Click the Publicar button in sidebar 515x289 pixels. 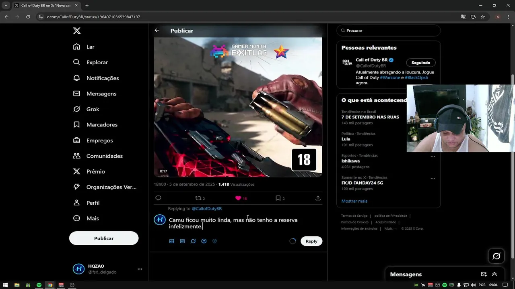[104, 238]
